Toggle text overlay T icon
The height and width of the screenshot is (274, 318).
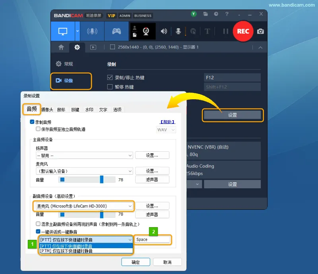[207, 31]
